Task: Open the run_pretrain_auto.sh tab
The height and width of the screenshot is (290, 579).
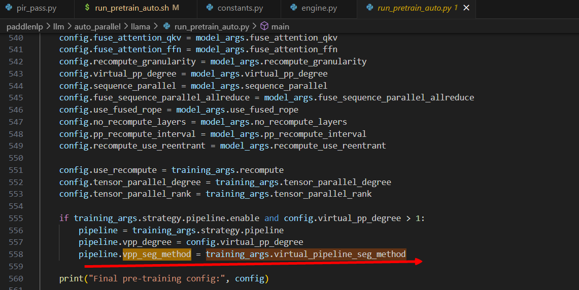Action: tap(135, 8)
